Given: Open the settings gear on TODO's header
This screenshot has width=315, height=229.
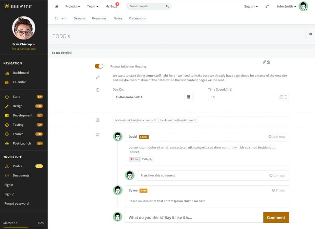Looking at the screenshot, I should tap(311, 34).
